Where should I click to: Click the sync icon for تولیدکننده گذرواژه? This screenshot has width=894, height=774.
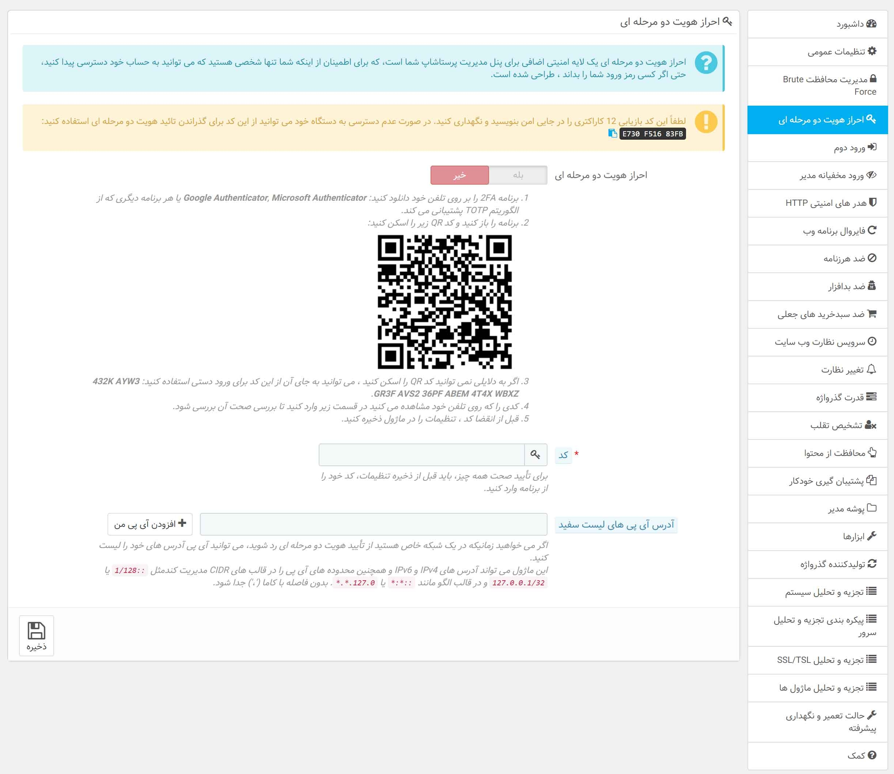coord(872,564)
